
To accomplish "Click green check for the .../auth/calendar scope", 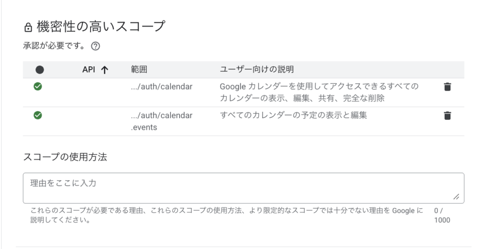I will 38,87.
